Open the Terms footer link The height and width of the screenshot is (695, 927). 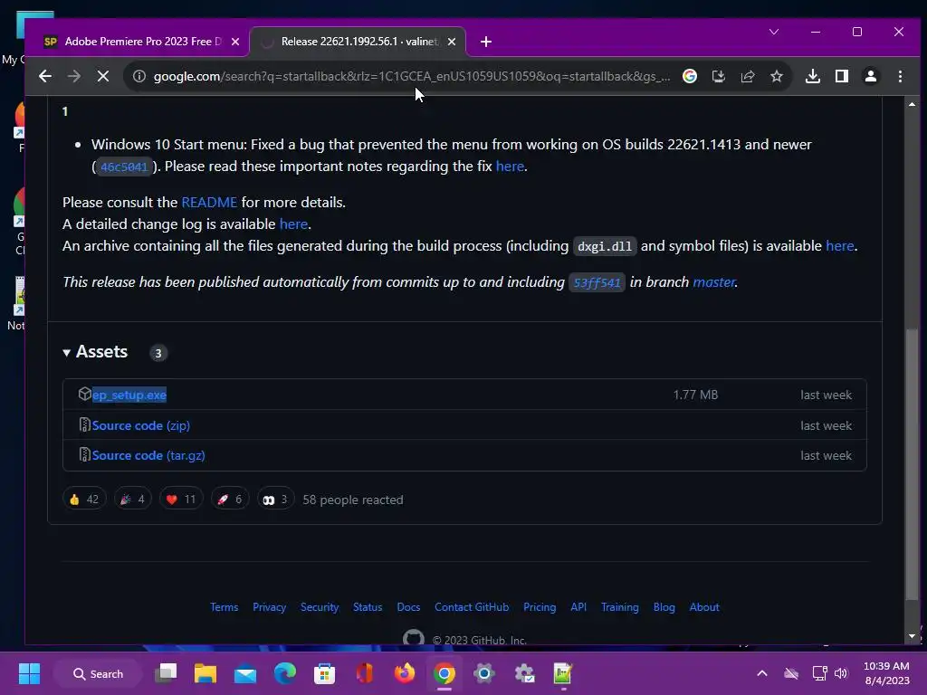tap(225, 607)
